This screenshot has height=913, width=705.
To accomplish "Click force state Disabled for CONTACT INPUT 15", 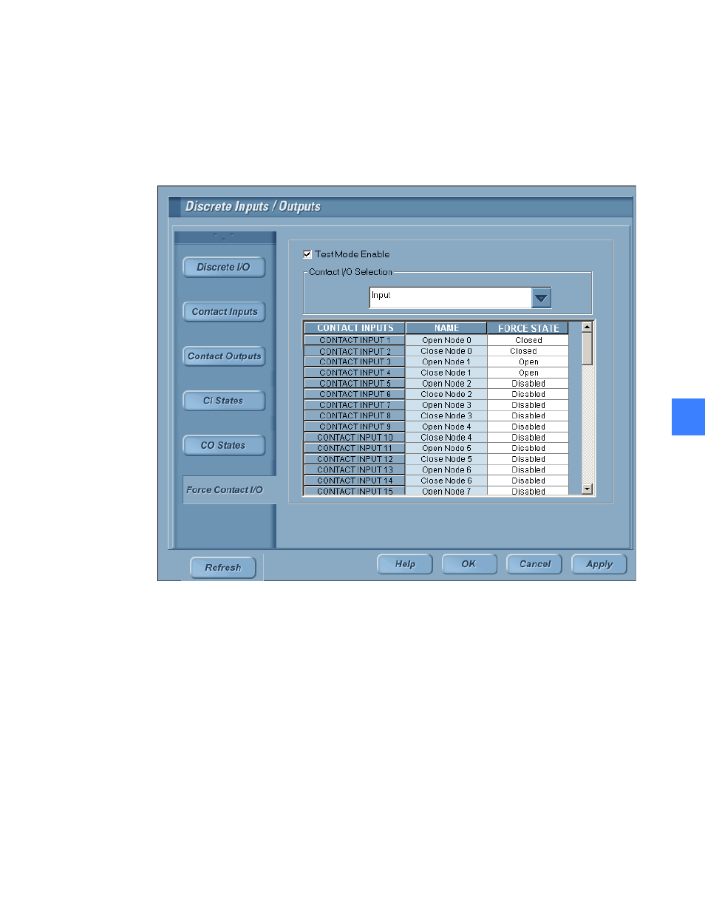I will point(528,491).
